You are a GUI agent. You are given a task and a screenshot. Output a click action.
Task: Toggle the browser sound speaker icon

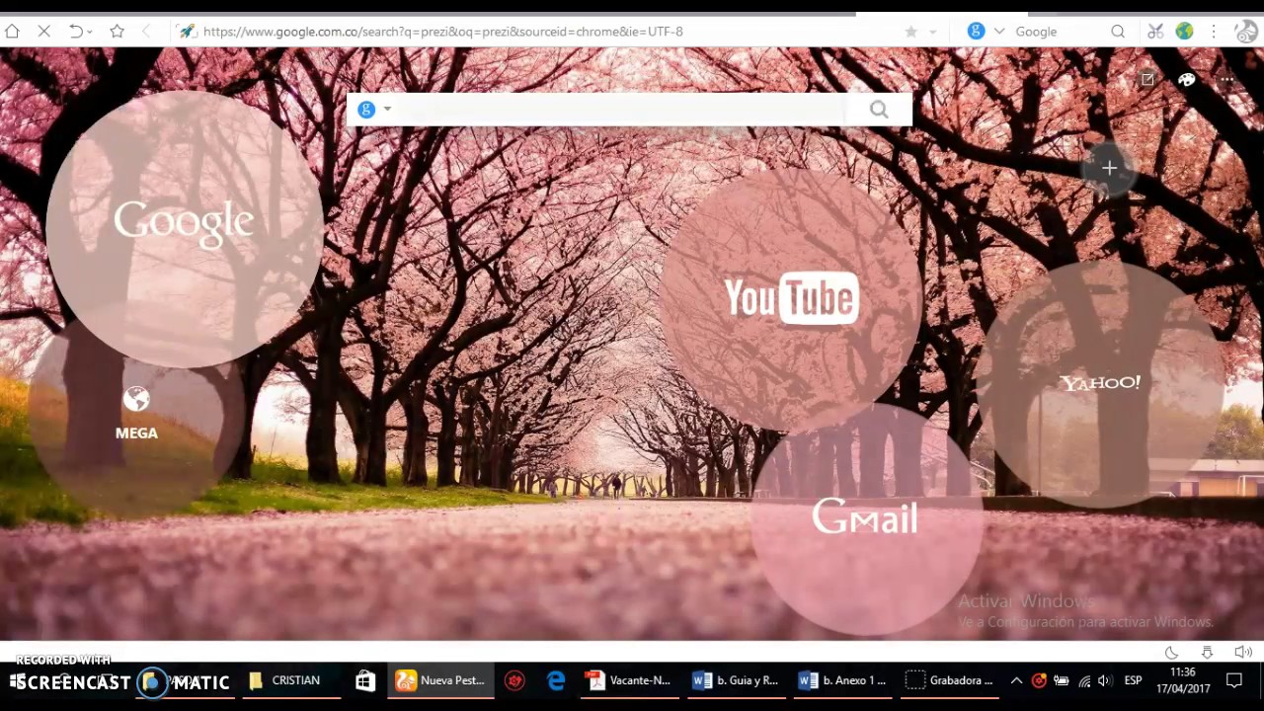(x=1243, y=653)
